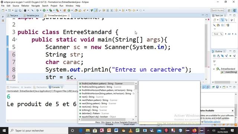This screenshot has width=238, height=134.
Task: Click Sort icon in Outline toolbar
Action: 218,56
